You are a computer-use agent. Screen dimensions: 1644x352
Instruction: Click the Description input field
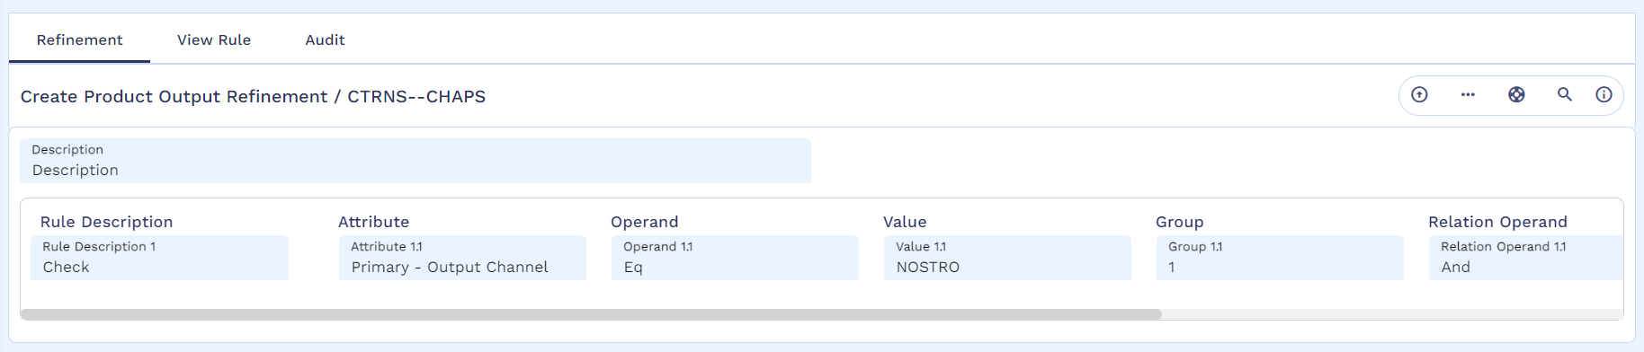tap(415, 161)
